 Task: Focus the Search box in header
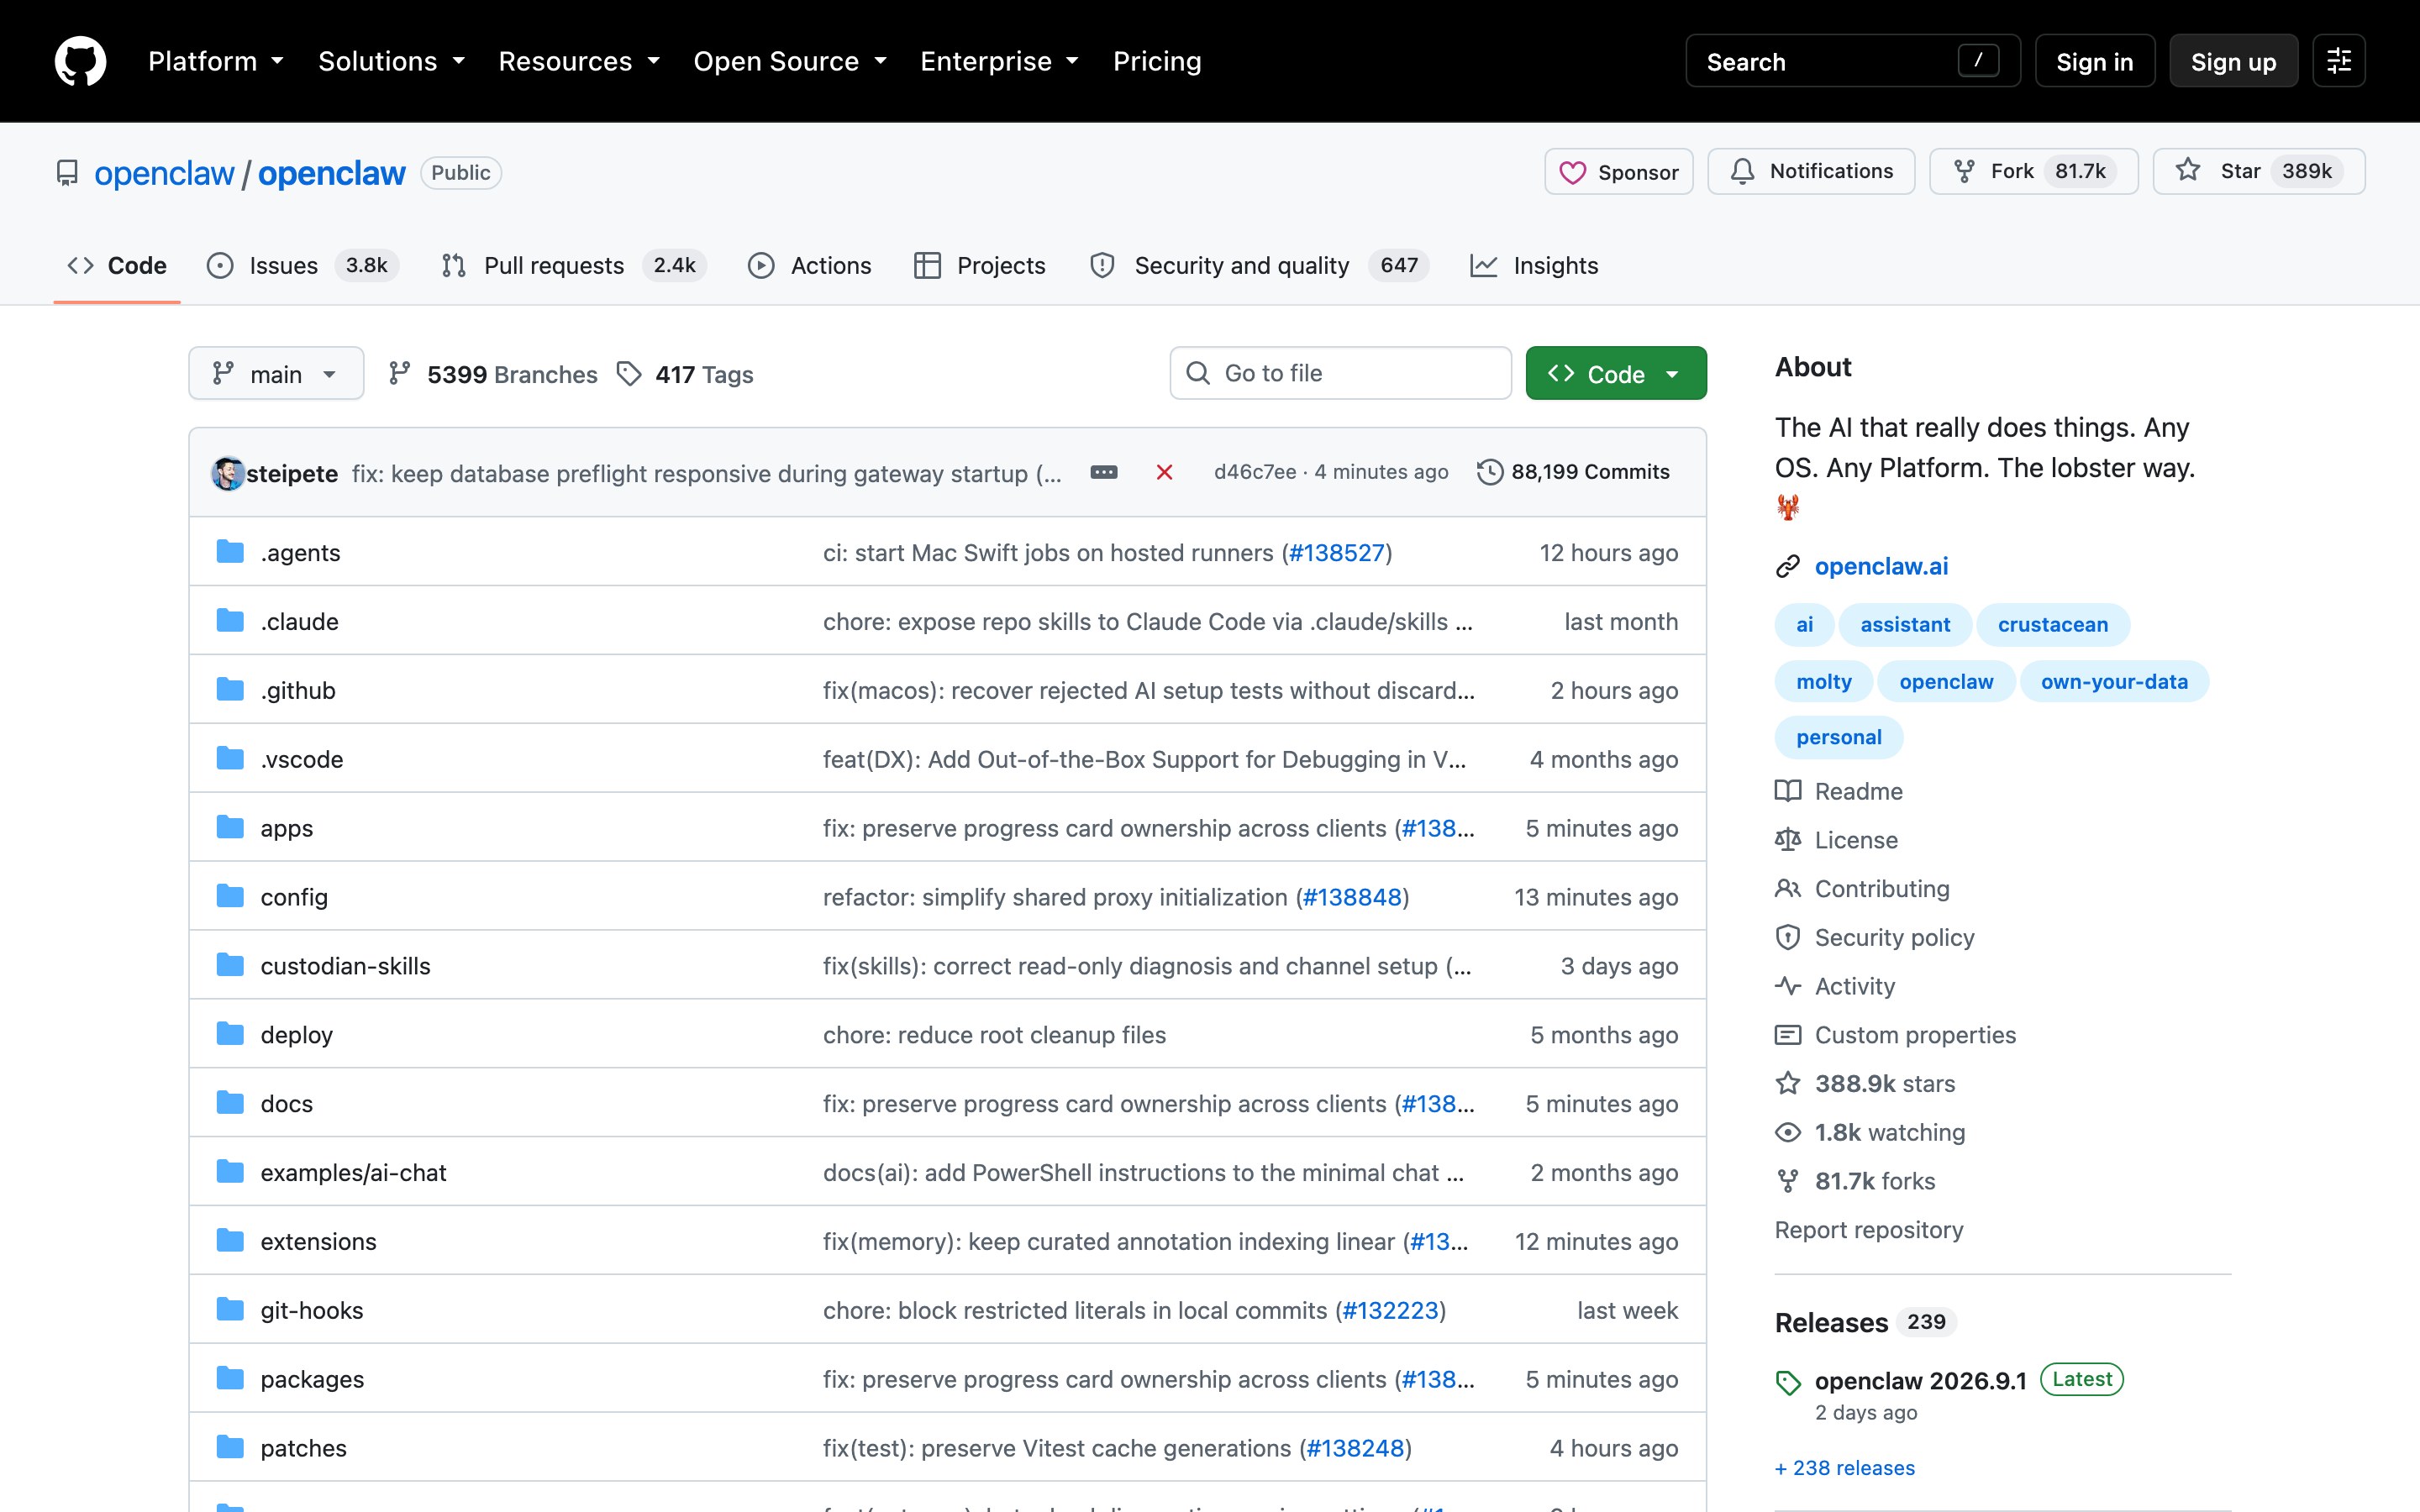1852,61
